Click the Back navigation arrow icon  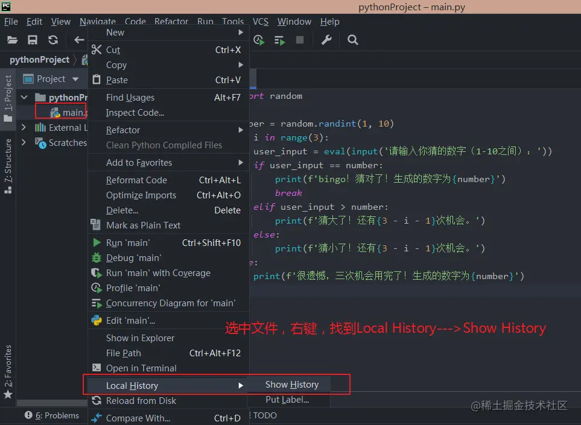(79, 40)
